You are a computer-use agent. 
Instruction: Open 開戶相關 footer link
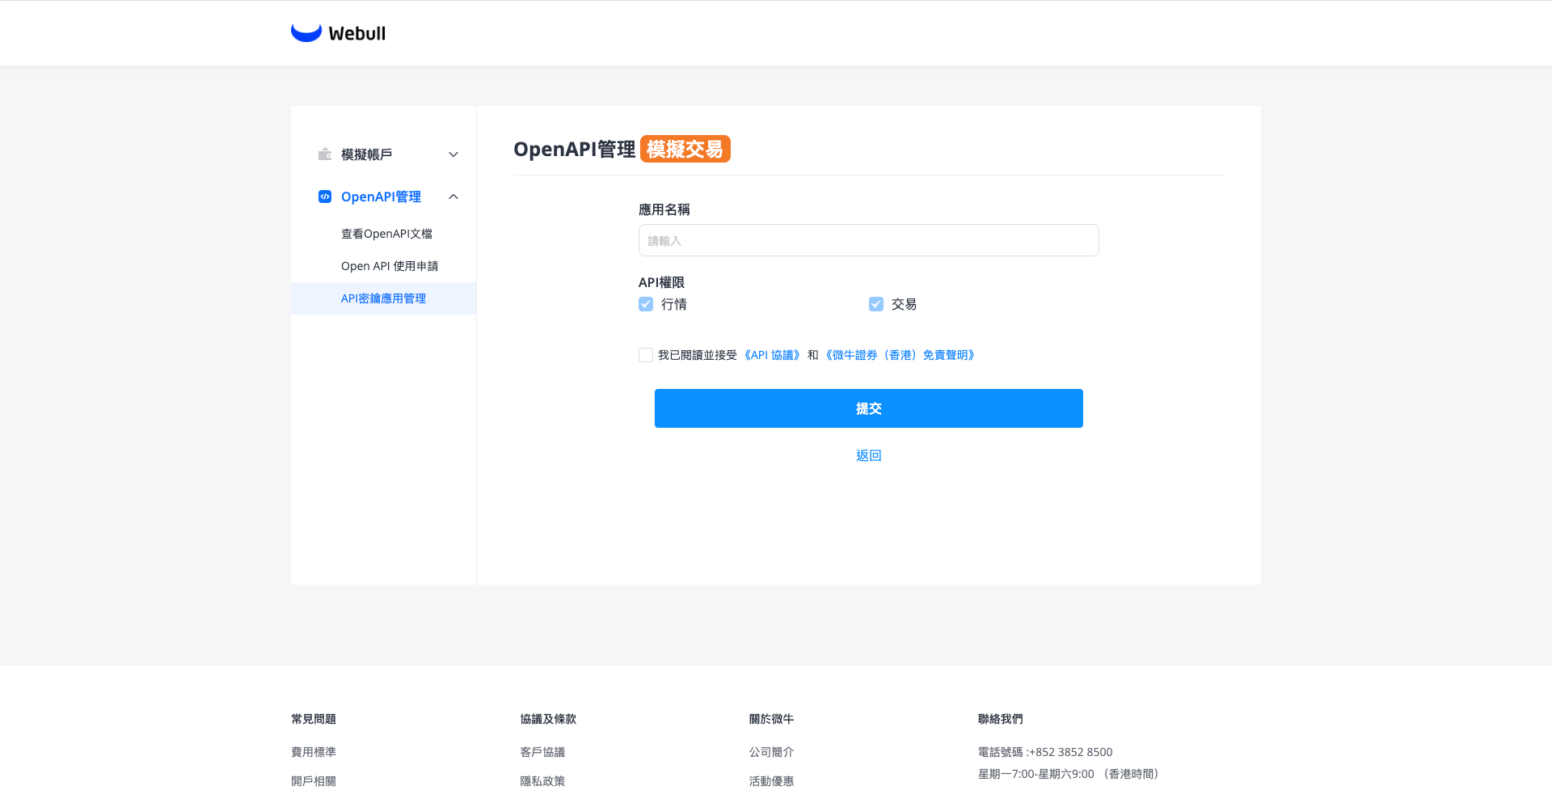[314, 781]
